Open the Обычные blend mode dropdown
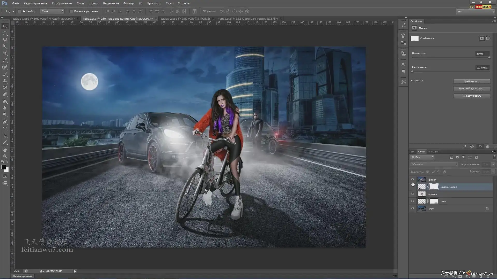 click(434, 165)
